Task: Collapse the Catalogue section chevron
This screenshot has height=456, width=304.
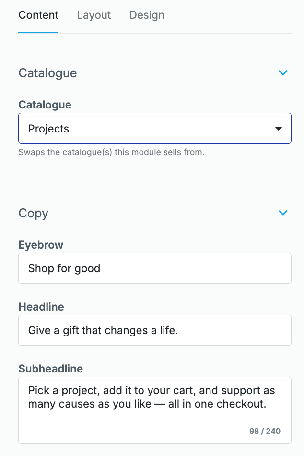Action: pos(283,72)
